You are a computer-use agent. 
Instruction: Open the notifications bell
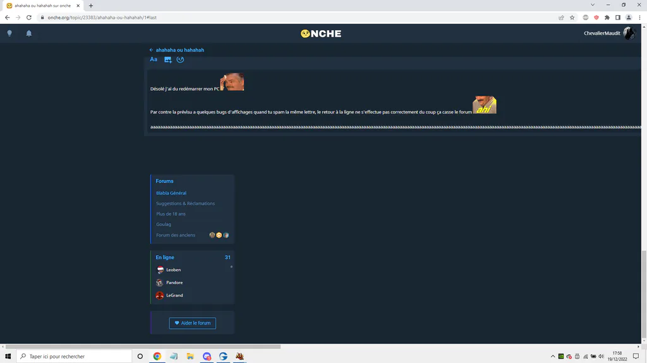pyautogui.click(x=29, y=33)
